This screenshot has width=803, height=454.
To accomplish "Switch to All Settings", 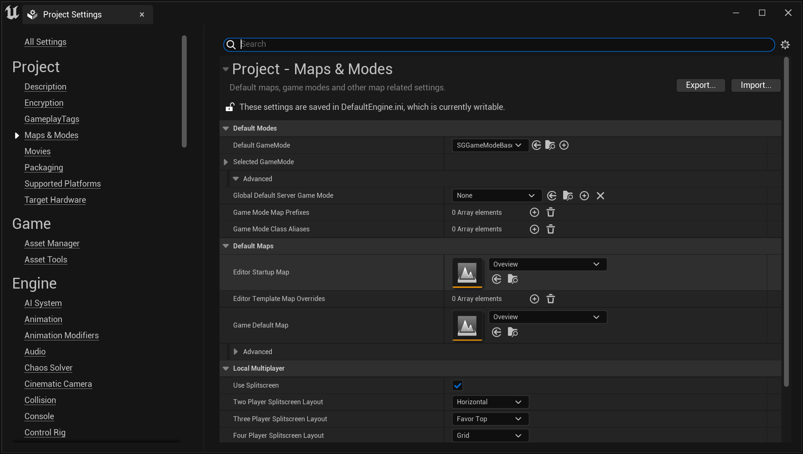I will click(x=45, y=42).
